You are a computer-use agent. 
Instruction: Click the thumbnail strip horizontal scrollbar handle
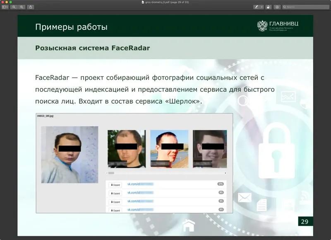(111, 173)
